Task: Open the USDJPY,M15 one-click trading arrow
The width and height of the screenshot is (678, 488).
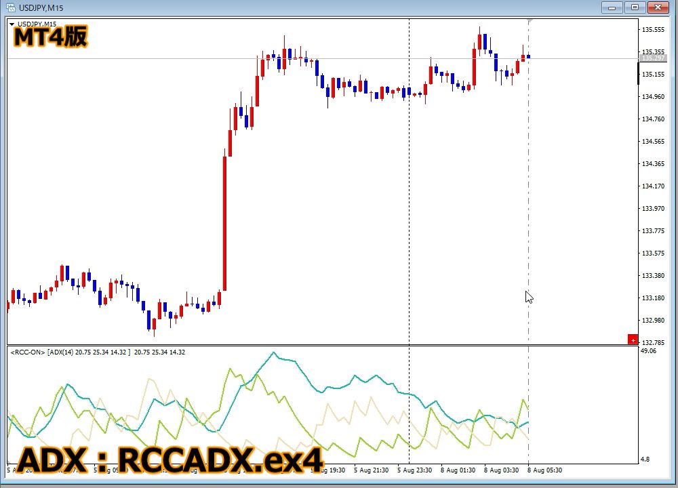Action: [x=12, y=25]
